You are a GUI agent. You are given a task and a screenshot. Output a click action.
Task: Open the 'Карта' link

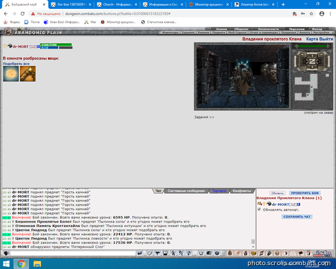[312, 39]
